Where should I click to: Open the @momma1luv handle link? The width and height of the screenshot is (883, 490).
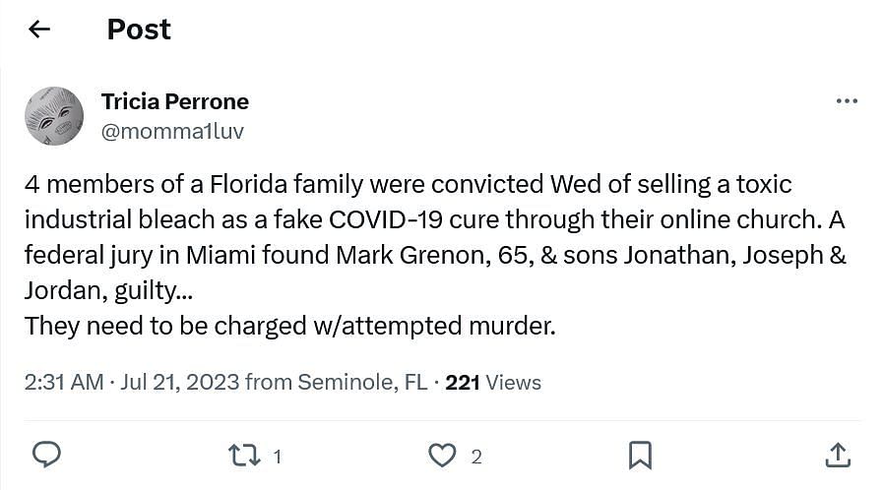[172, 131]
